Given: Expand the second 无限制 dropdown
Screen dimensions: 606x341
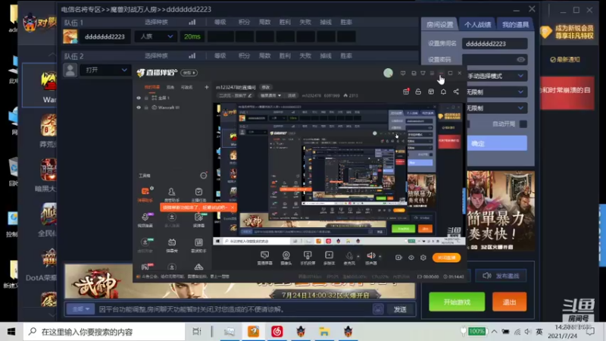Looking at the screenshot, I should 496,108.
